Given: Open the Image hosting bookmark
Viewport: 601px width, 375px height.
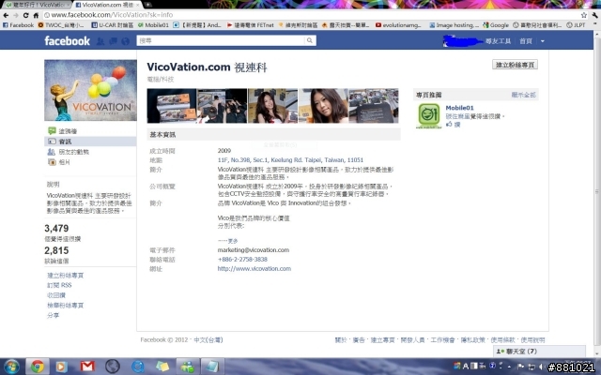Looking at the screenshot, I should coord(455,25).
